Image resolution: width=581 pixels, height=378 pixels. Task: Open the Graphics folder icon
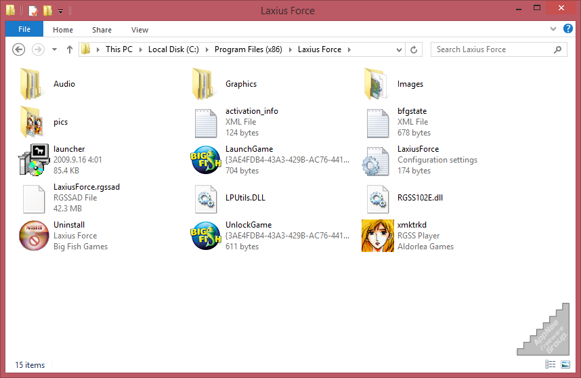coord(203,84)
